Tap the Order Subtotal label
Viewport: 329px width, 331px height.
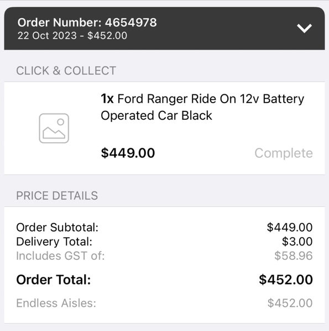58,227
